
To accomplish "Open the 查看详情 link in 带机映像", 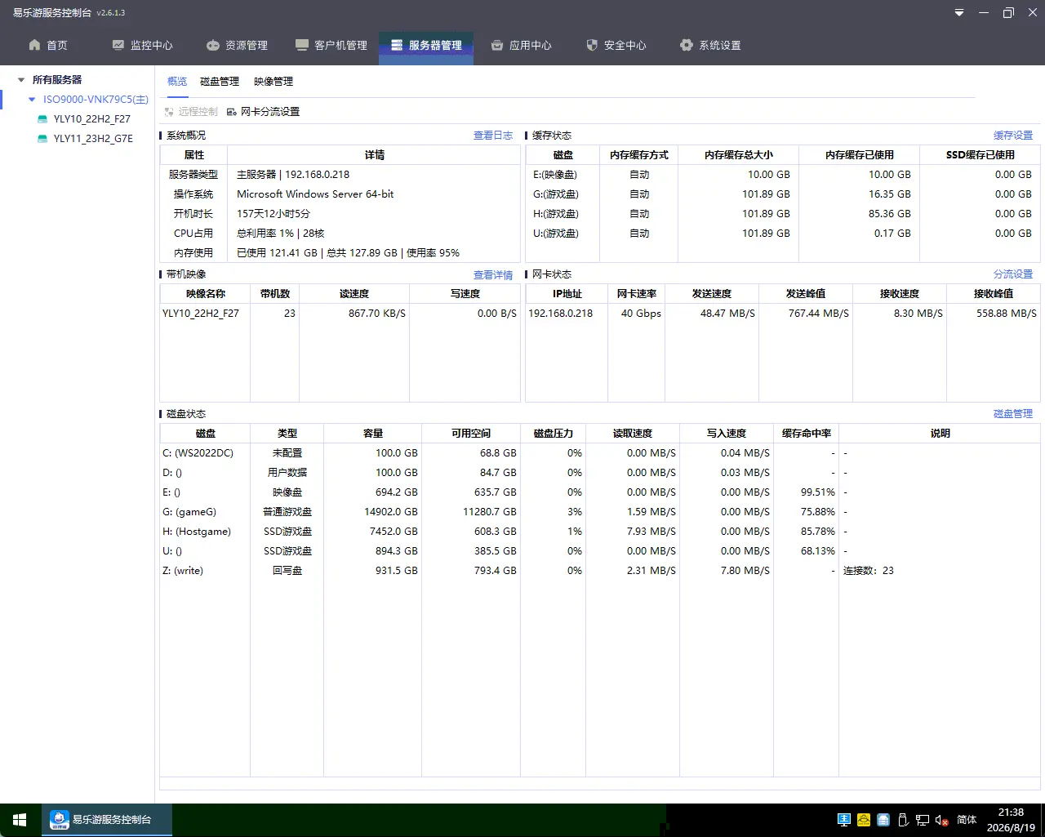I will (493, 275).
